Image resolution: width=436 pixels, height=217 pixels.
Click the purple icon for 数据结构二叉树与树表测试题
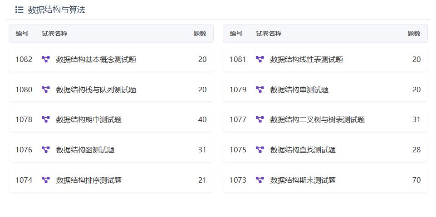pos(260,119)
